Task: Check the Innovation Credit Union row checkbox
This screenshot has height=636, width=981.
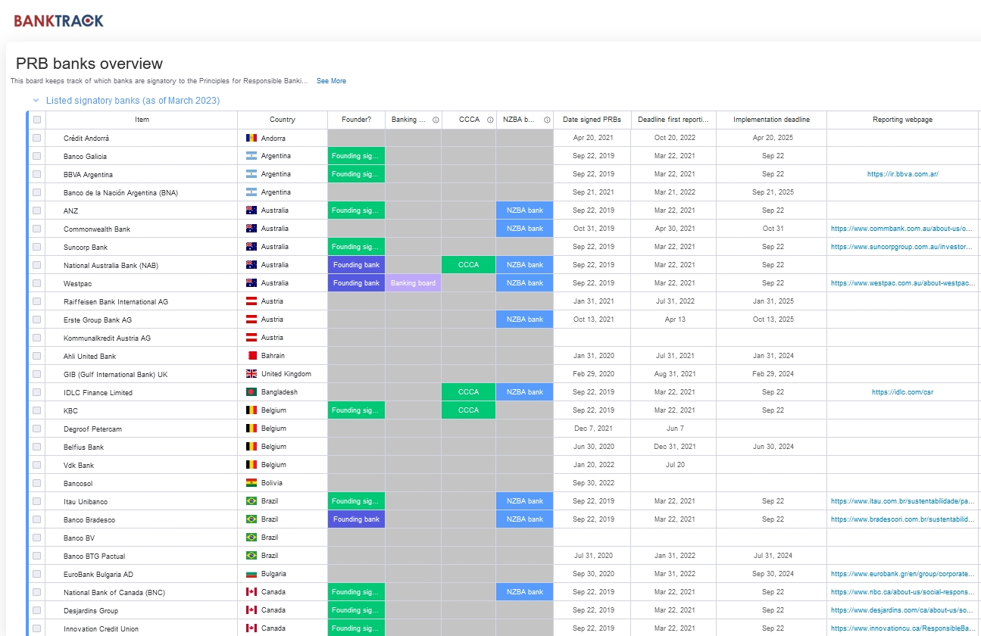Action: tap(36, 628)
